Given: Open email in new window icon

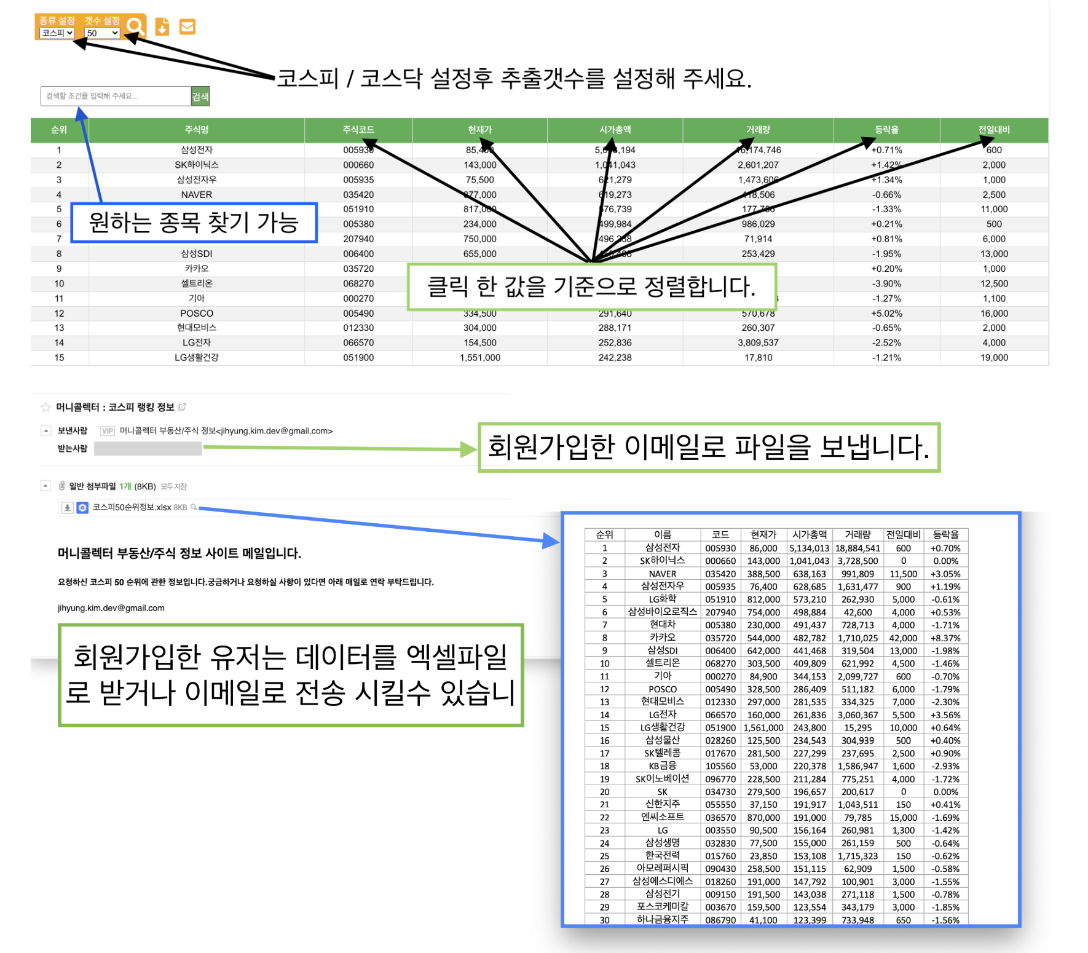Looking at the screenshot, I should 182,407.
